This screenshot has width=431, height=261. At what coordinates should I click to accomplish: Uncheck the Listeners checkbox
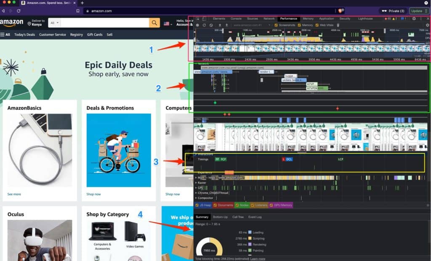click(x=253, y=205)
